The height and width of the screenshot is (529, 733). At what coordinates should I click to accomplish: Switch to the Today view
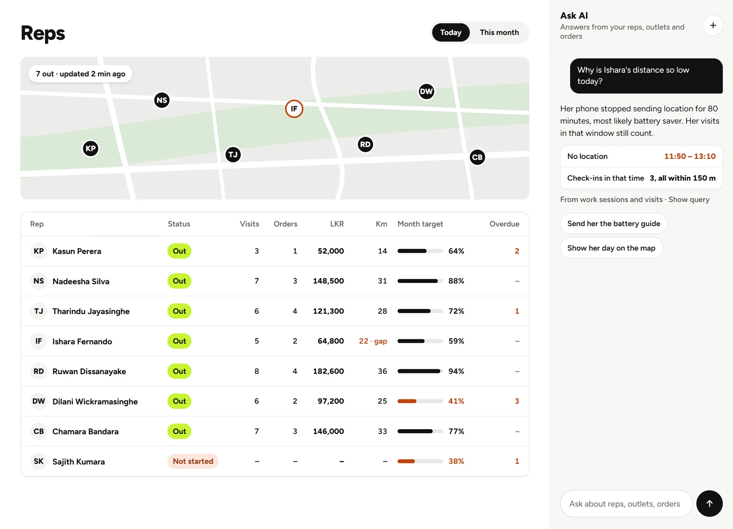(451, 32)
